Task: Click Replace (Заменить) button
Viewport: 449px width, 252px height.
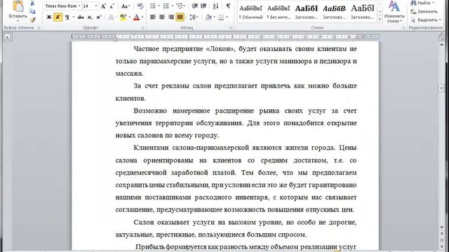Action: click(424, 12)
